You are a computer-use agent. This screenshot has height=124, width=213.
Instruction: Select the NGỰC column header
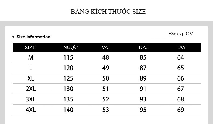[70, 48]
